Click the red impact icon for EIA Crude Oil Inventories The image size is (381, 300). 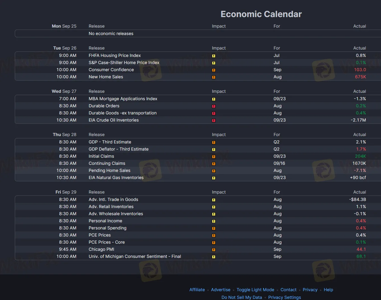point(214,120)
